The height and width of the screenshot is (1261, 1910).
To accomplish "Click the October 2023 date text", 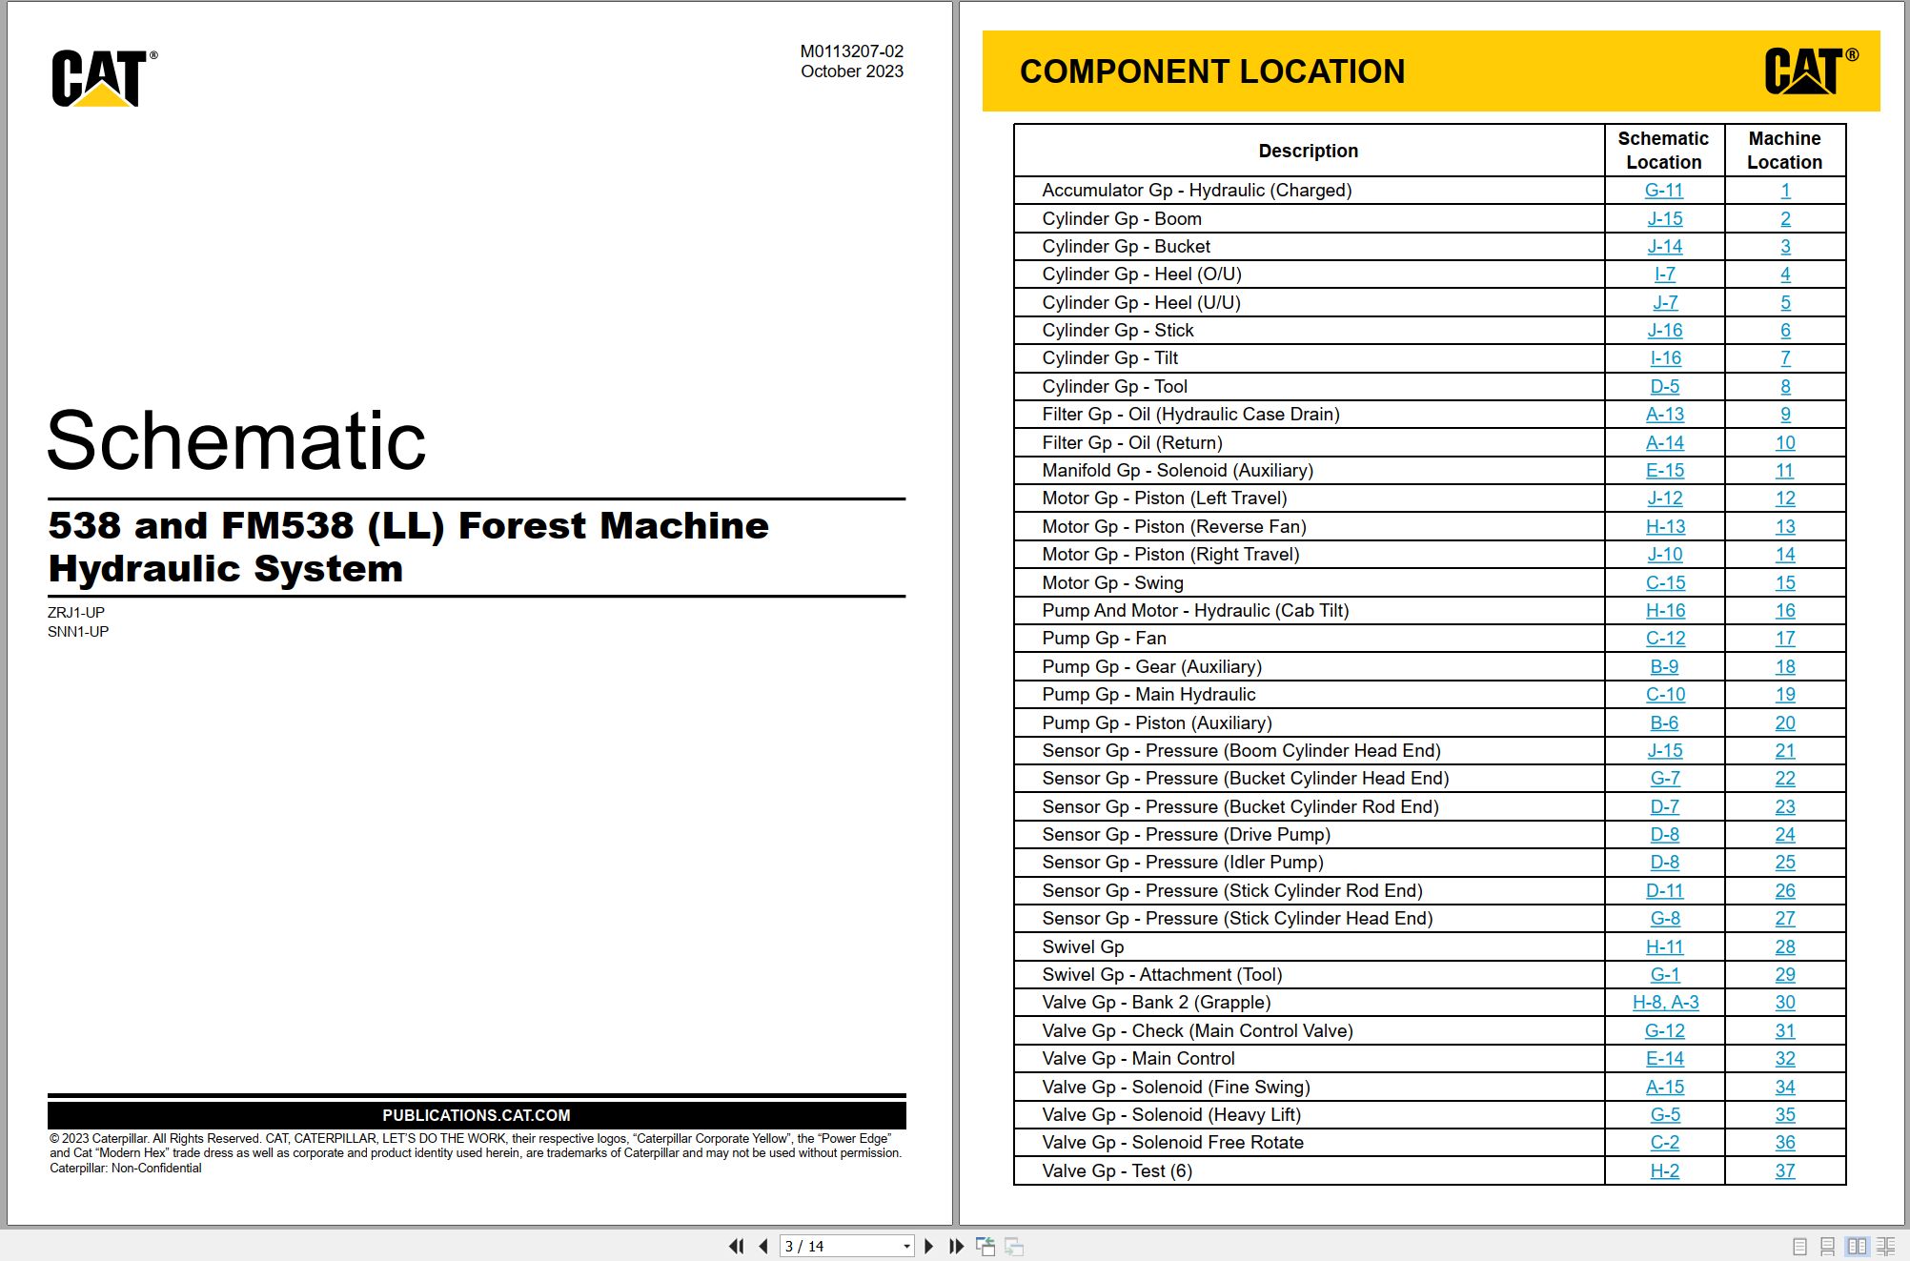I will click(851, 71).
